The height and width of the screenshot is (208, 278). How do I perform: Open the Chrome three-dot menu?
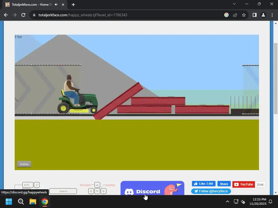coord(272,15)
